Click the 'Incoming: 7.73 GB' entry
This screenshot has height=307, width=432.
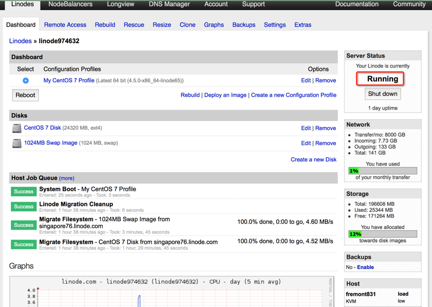(375, 141)
